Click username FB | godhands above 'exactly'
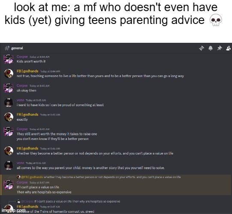The height and width of the screenshot is (214, 232). (x=27, y=114)
